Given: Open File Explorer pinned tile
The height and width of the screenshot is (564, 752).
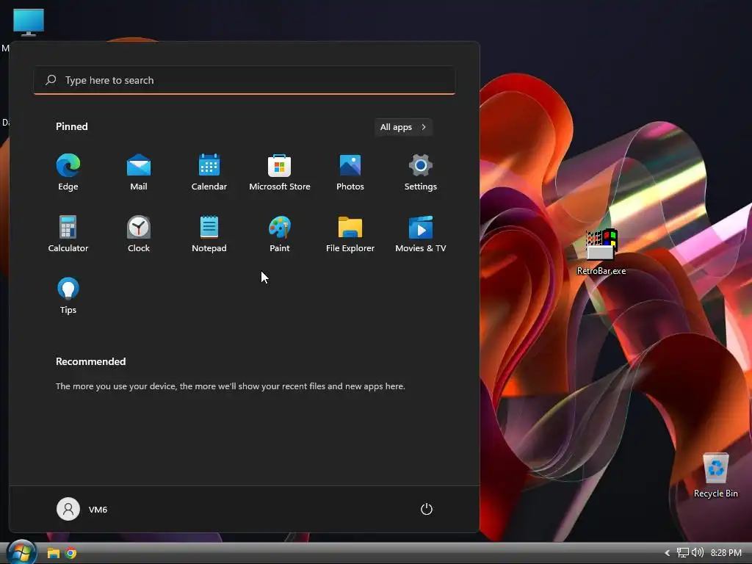Looking at the screenshot, I should click(x=350, y=234).
